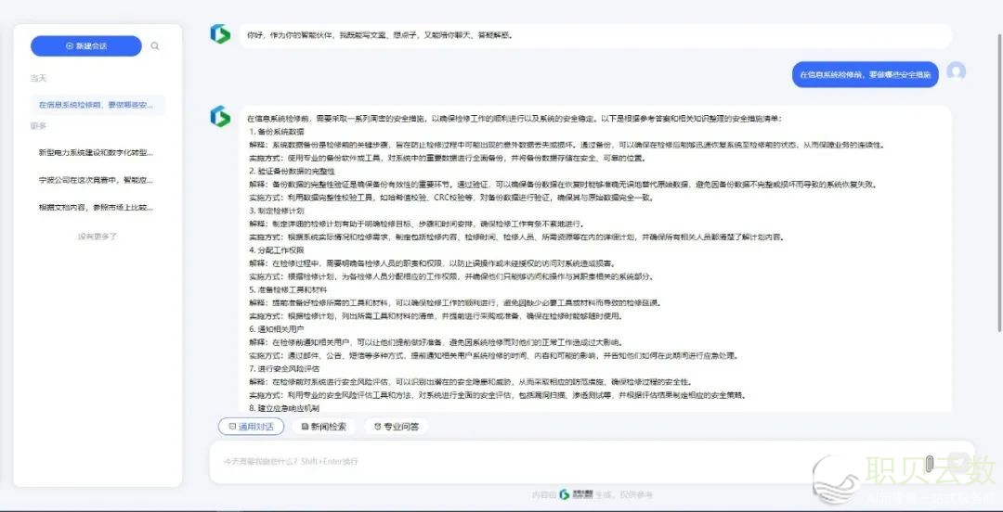Click the assistant logo beside the safety measures answer

(x=220, y=116)
